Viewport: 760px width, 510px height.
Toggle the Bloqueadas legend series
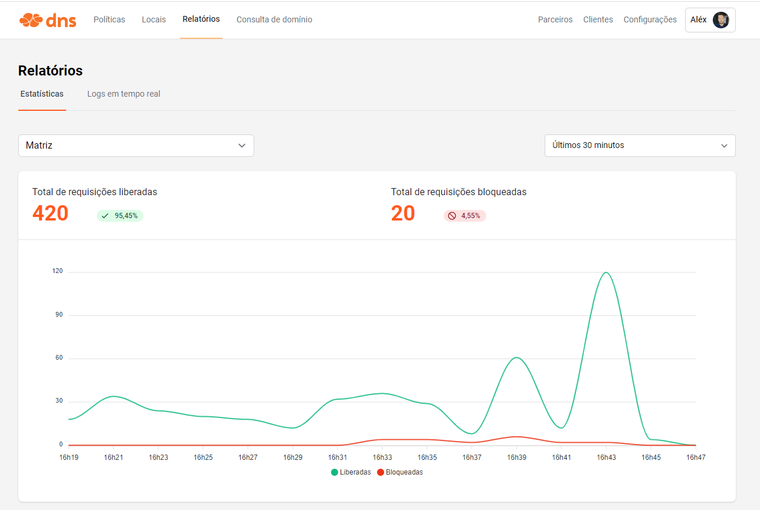(x=400, y=472)
